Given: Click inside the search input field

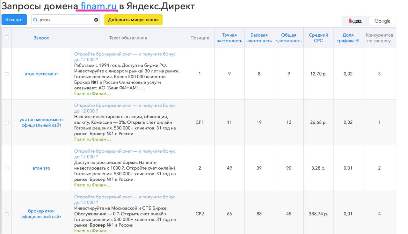Looking at the screenshot, I should click(x=64, y=19).
